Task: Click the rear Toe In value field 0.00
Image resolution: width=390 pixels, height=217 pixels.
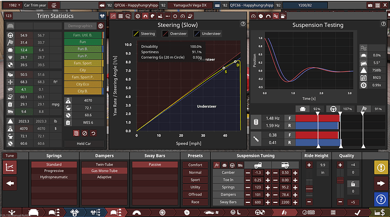Action: coord(285,180)
